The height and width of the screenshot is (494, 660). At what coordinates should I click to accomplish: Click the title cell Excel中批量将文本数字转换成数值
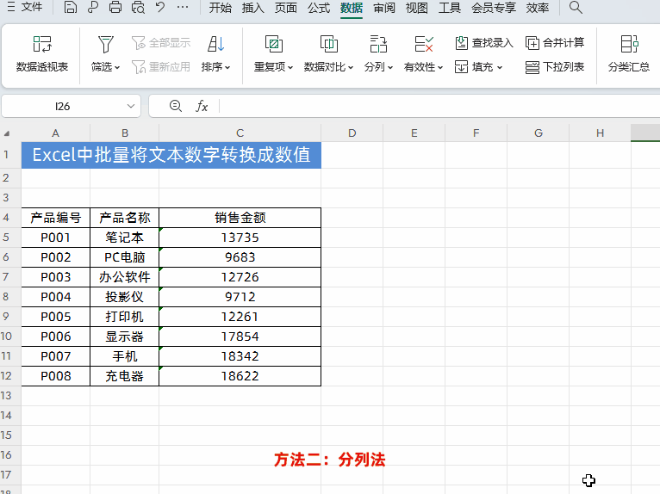(x=171, y=155)
